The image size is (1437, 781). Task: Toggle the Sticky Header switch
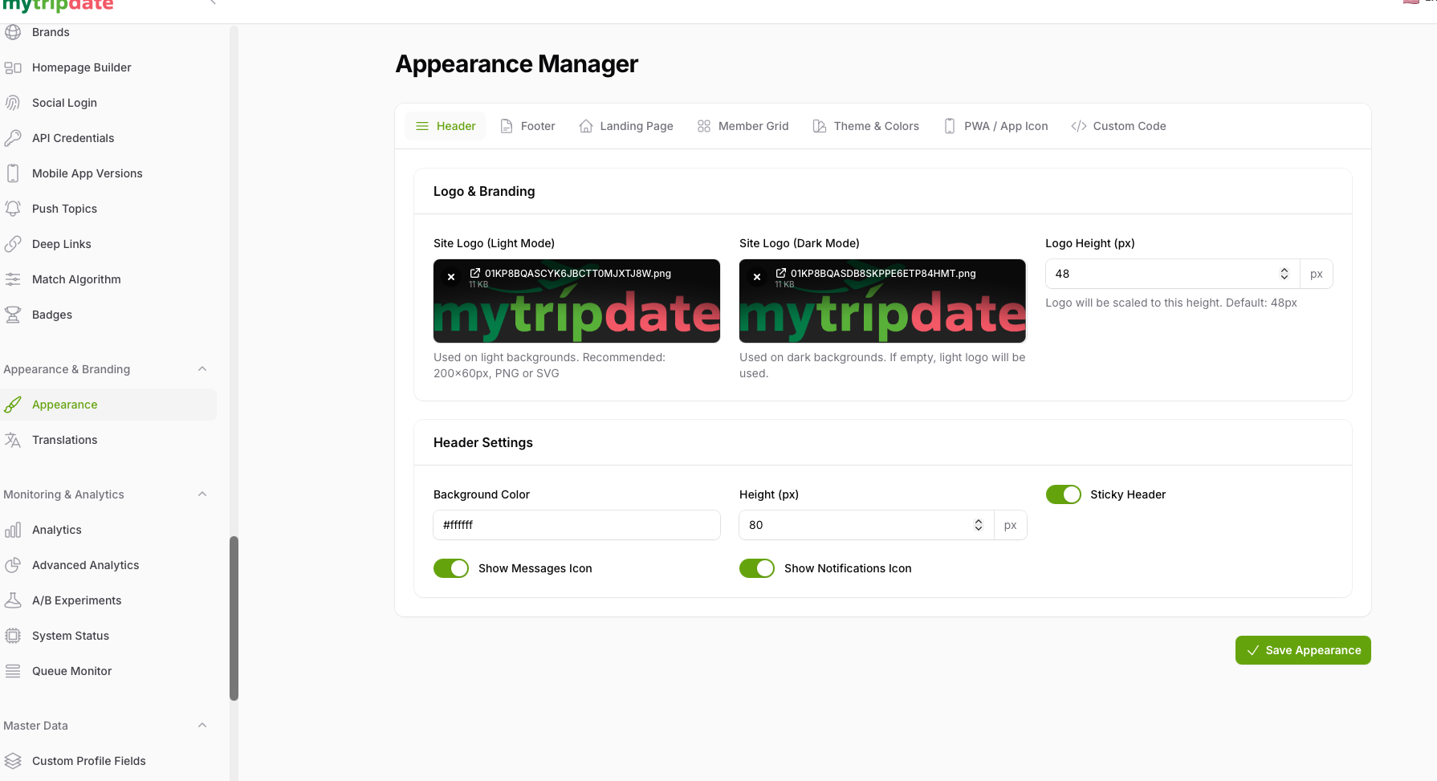pos(1064,494)
